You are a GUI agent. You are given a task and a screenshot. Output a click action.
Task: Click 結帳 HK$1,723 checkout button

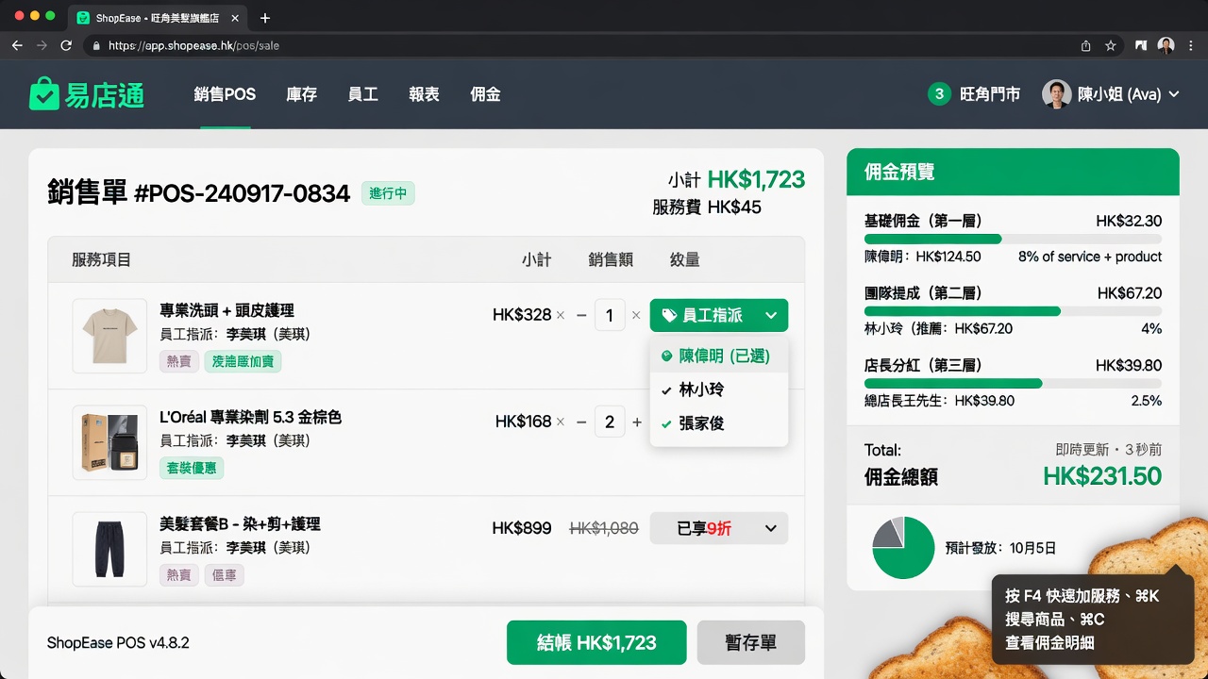pos(596,642)
